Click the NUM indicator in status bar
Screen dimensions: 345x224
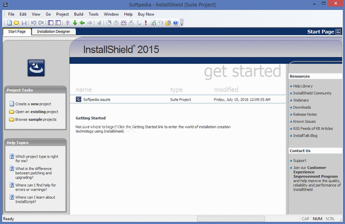317,219
